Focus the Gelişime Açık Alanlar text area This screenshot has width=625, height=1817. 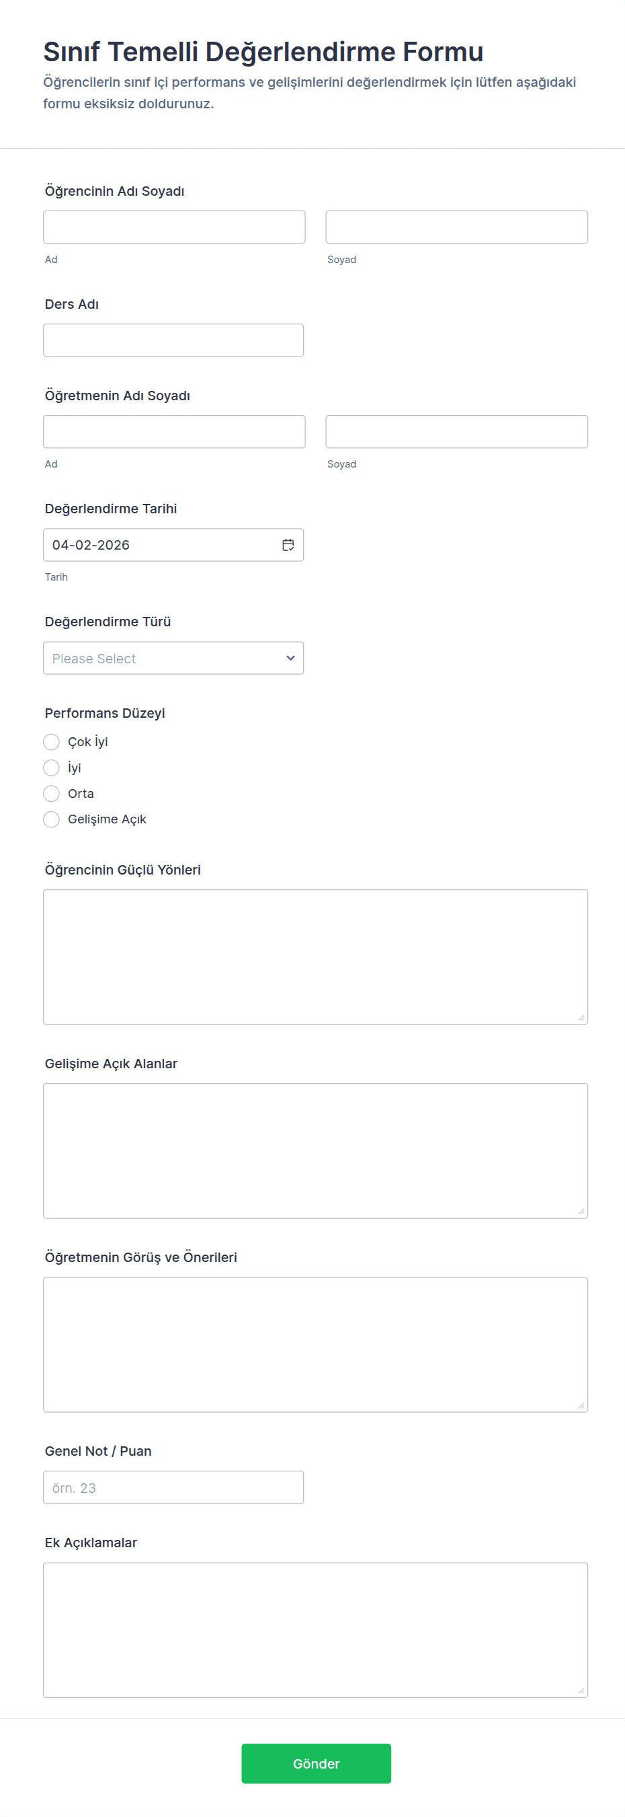(315, 1150)
